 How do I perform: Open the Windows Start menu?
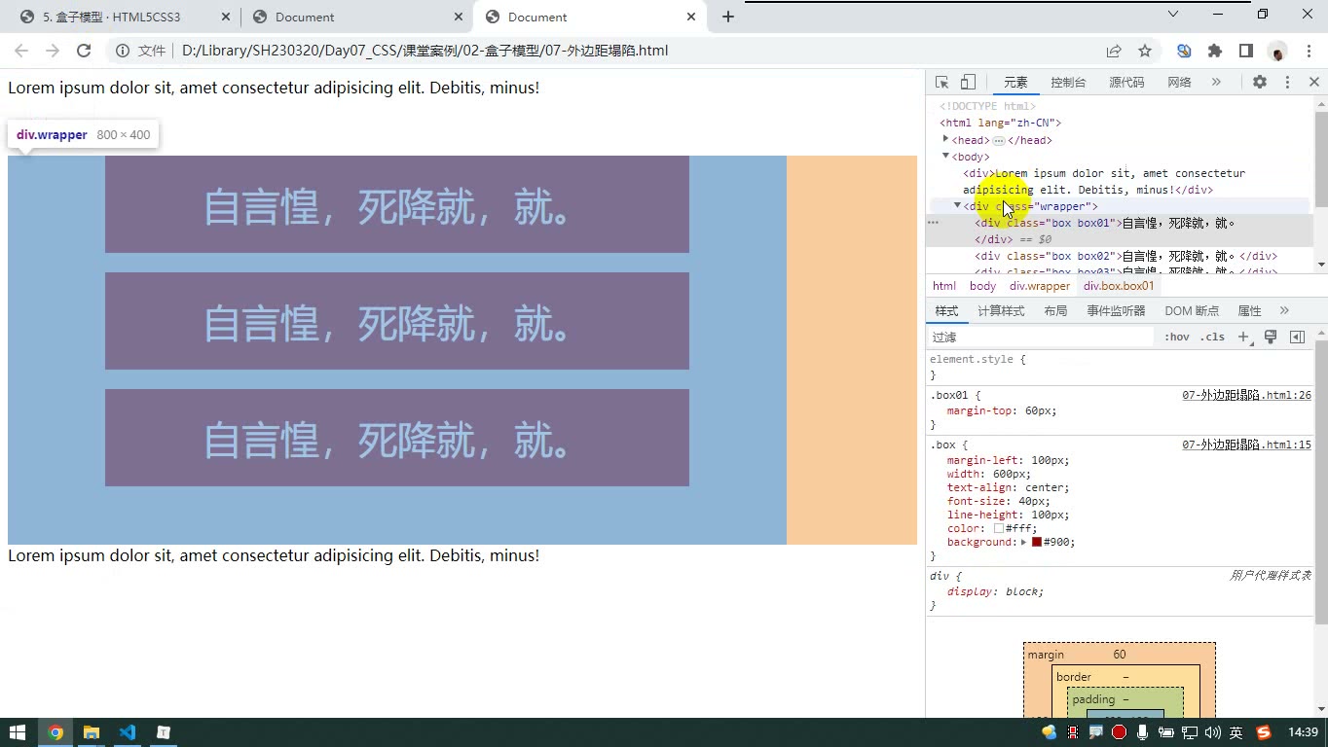(18, 732)
